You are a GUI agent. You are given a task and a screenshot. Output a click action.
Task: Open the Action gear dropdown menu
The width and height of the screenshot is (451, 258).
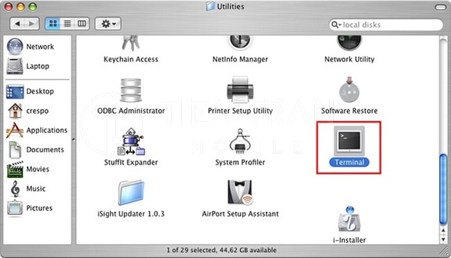(108, 24)
